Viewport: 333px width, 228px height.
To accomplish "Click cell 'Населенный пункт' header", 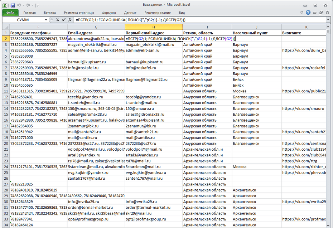I will (256, 33).
